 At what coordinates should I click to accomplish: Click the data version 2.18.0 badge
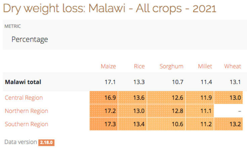tap(46, 142)
